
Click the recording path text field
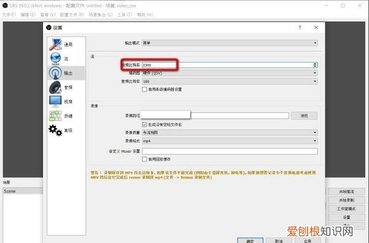coord(215,115)
